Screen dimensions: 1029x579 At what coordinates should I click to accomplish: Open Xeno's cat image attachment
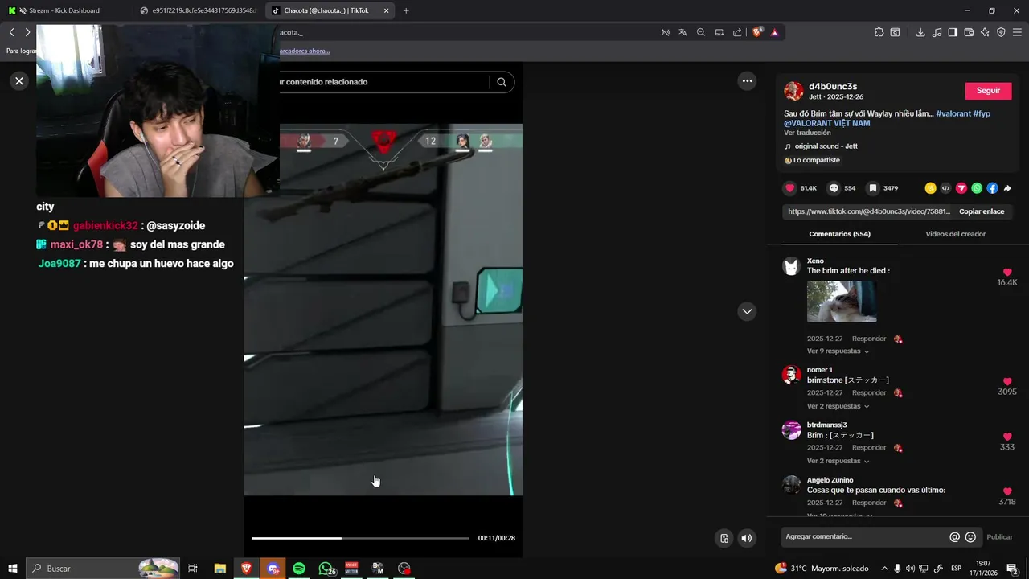[842, 302]
